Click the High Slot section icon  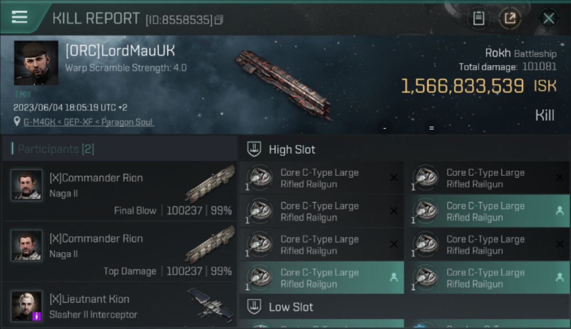coord(254,149)
